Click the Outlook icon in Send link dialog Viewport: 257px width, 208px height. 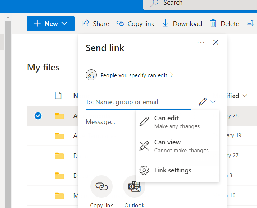pos(134,186)
